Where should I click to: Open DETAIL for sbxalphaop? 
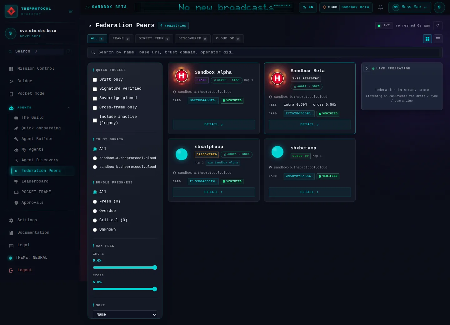(x=214, y=192)
